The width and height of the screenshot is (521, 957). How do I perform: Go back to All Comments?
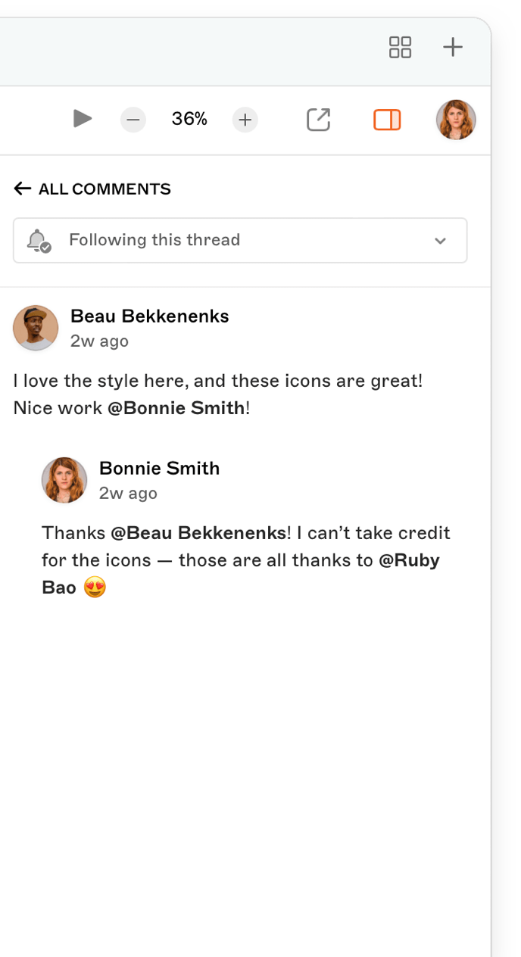(105, 189)
